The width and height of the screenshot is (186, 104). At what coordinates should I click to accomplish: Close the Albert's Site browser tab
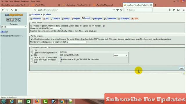pyautogui.click(x=28, y=5)
